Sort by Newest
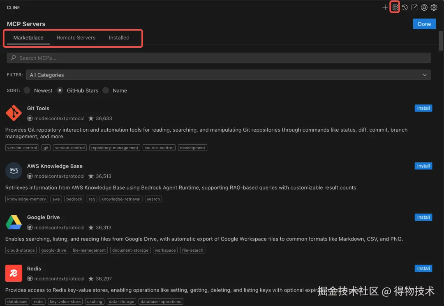Viewport: 444px width, 306px height. click(27, 90)
